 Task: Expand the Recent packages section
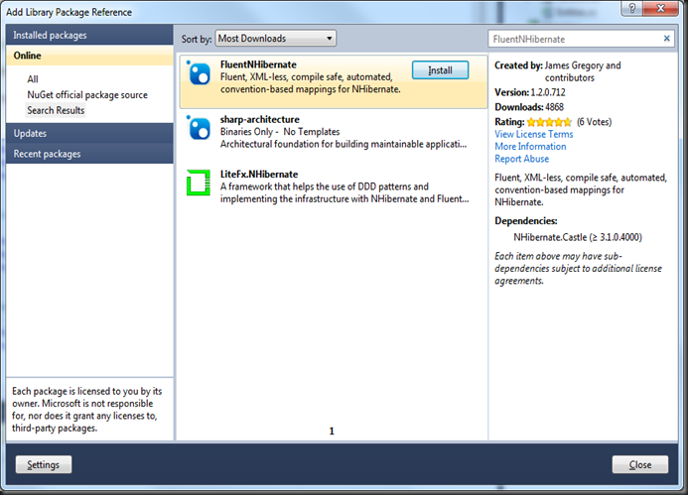[x=89, y=154]
